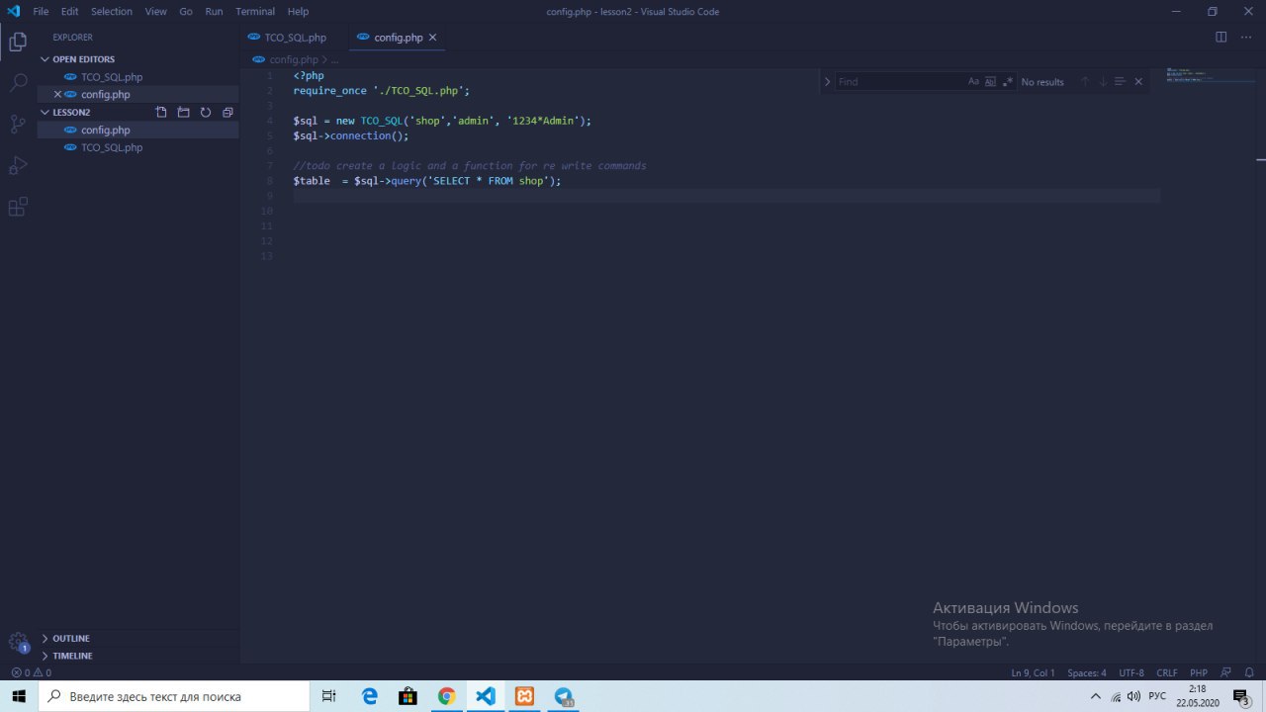Toggle regular expression search in find widget
1266x712 pixels.
click(1007, 82)
